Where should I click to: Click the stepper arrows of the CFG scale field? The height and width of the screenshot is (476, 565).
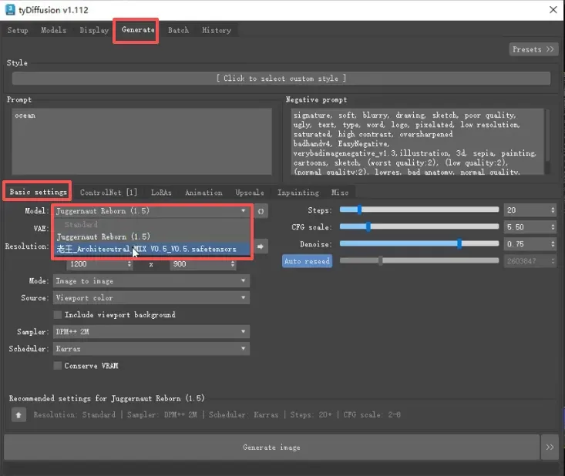click(x=553, y=227)
